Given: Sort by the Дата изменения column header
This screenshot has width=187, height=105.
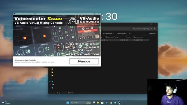Looking at the screenshot, I should pyautogui.click(x=141, y=37).
